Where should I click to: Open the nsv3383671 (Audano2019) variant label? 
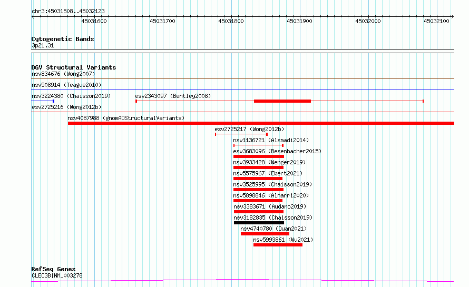click(269, 207)
